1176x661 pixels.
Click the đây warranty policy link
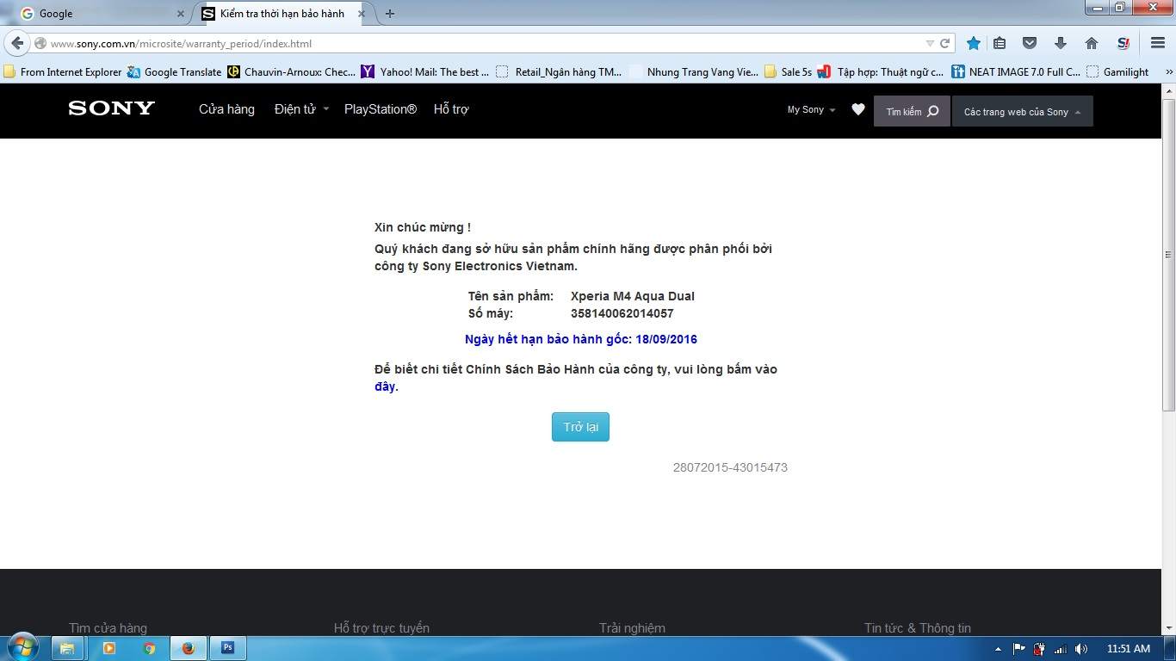(x=385, y=386)
